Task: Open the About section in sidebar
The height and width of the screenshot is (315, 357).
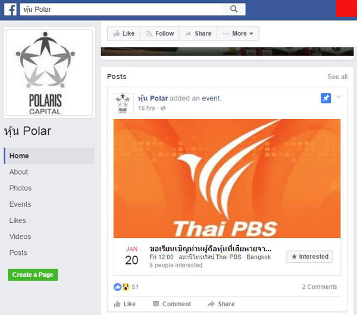Action: [x=18, y=172]
